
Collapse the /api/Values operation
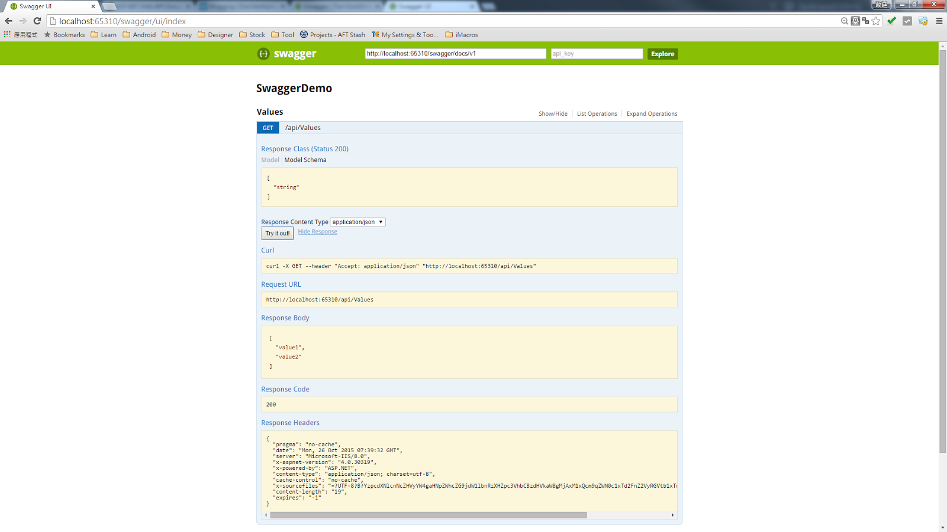[x=303, y=128]
